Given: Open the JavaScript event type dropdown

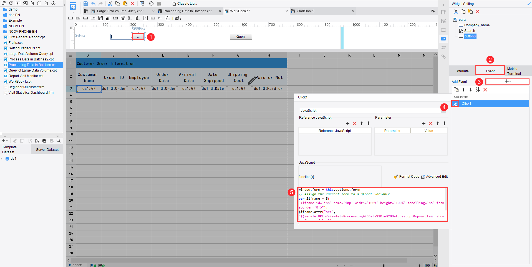Looking at the screenshot, I should tap(443, 111).
